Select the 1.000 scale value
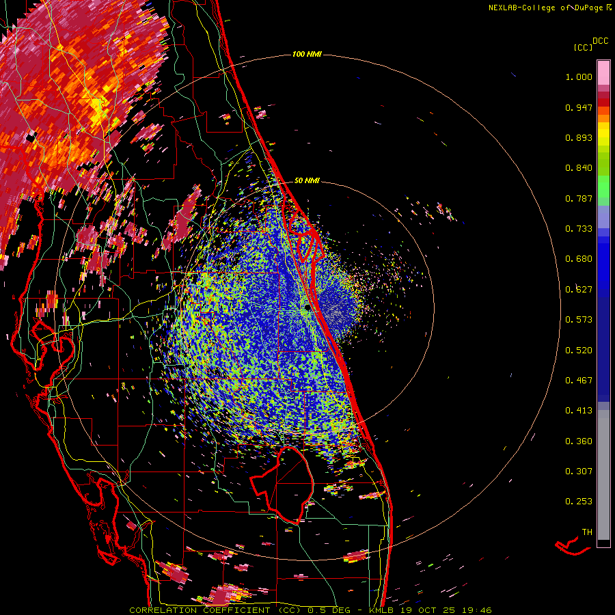Image resolution: width=615 pixels, height=615 pixels. 579,77
